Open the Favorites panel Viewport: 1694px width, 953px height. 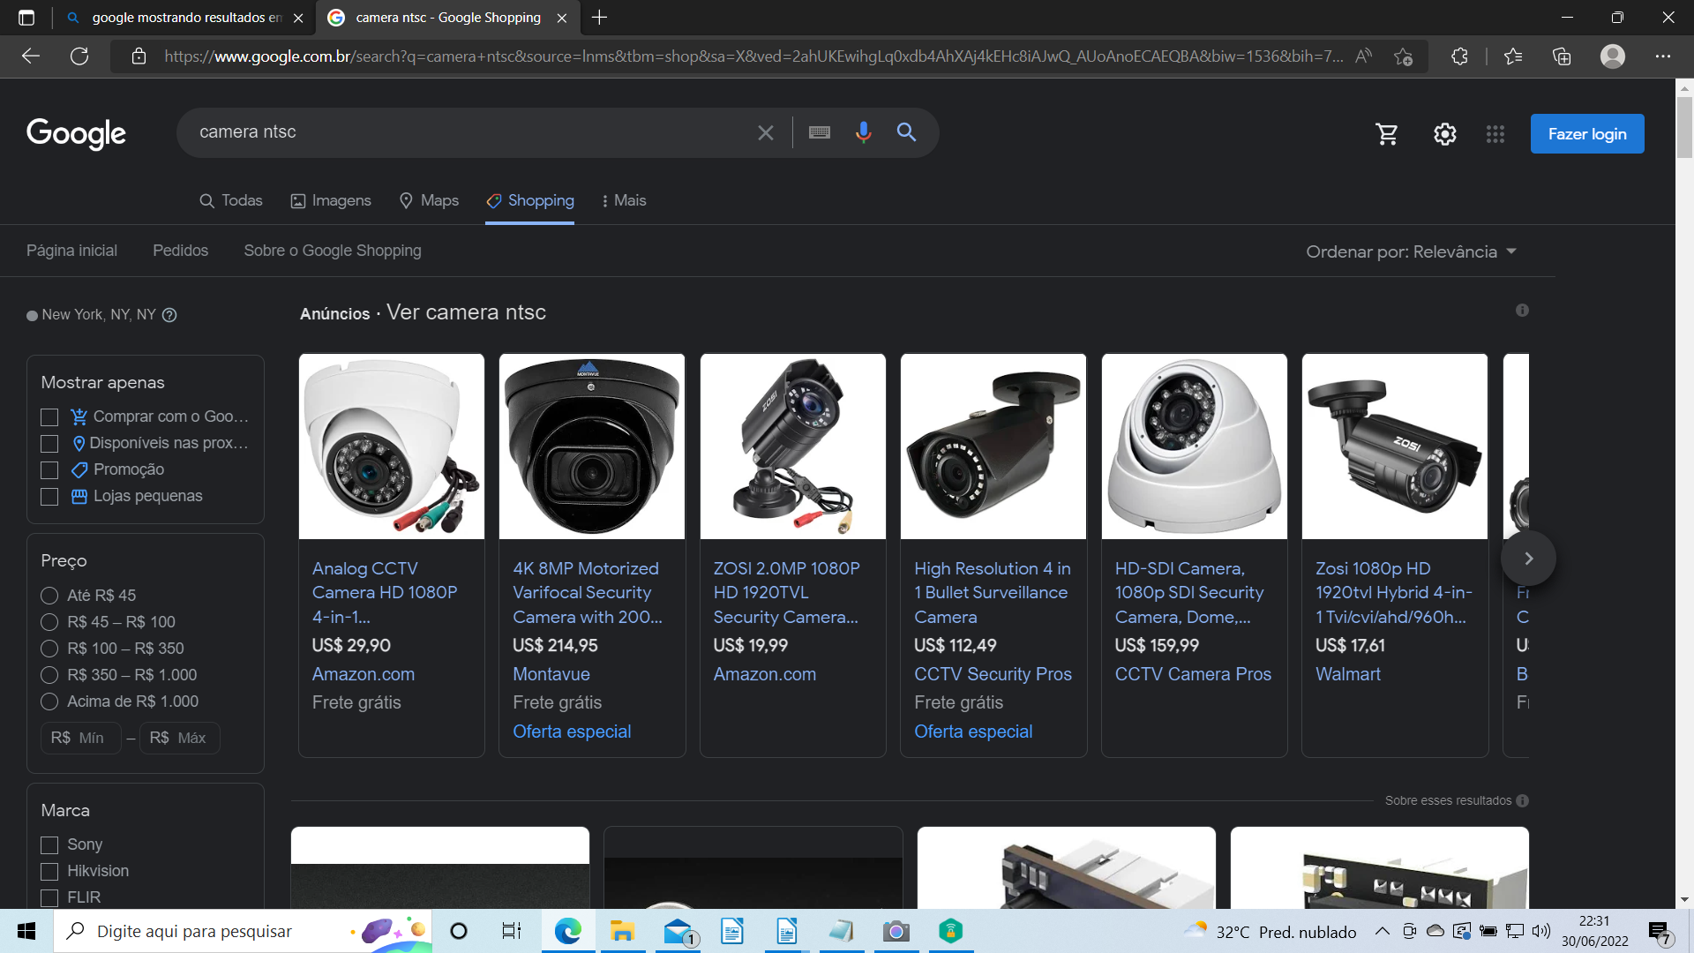[1512, 56]
